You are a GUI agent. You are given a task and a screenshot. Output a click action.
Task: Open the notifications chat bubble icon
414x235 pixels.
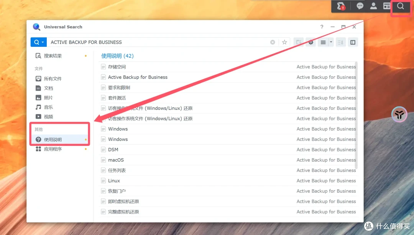pos(360,6)
